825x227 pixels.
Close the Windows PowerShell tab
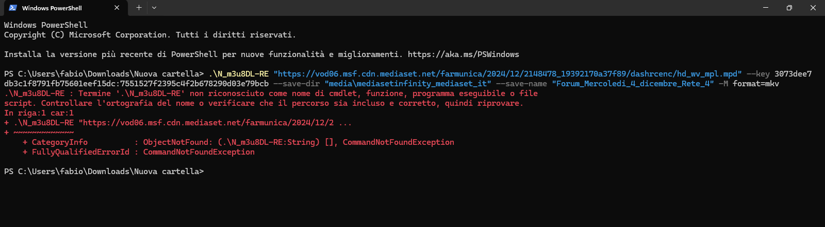click(117, 8)
